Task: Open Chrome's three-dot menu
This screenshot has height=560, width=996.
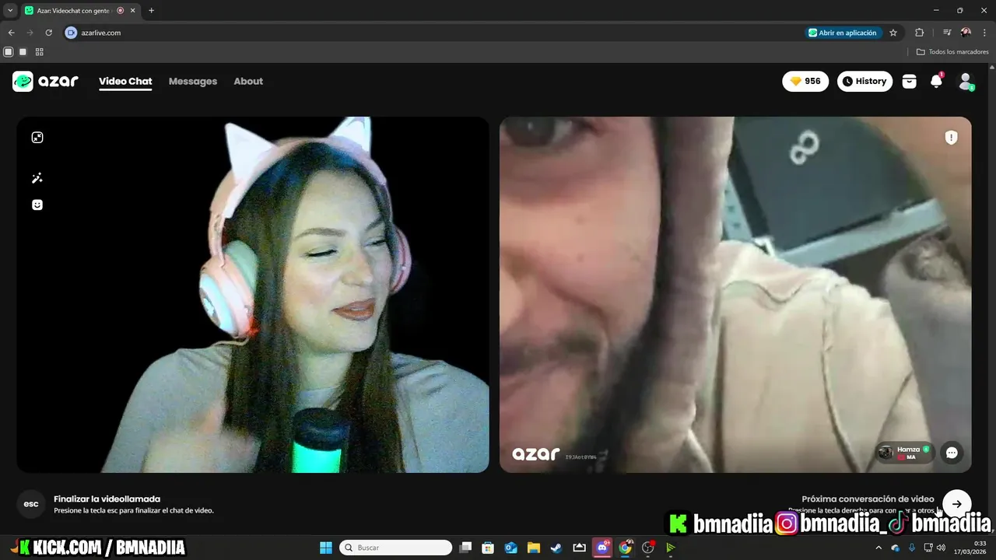Action: [984, 33]
